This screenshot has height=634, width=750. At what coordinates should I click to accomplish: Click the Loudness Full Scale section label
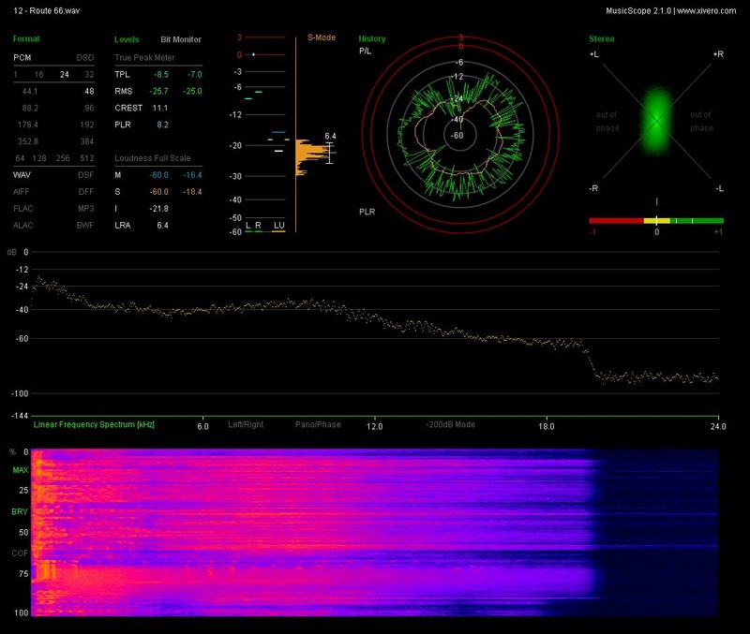point(153,158)
